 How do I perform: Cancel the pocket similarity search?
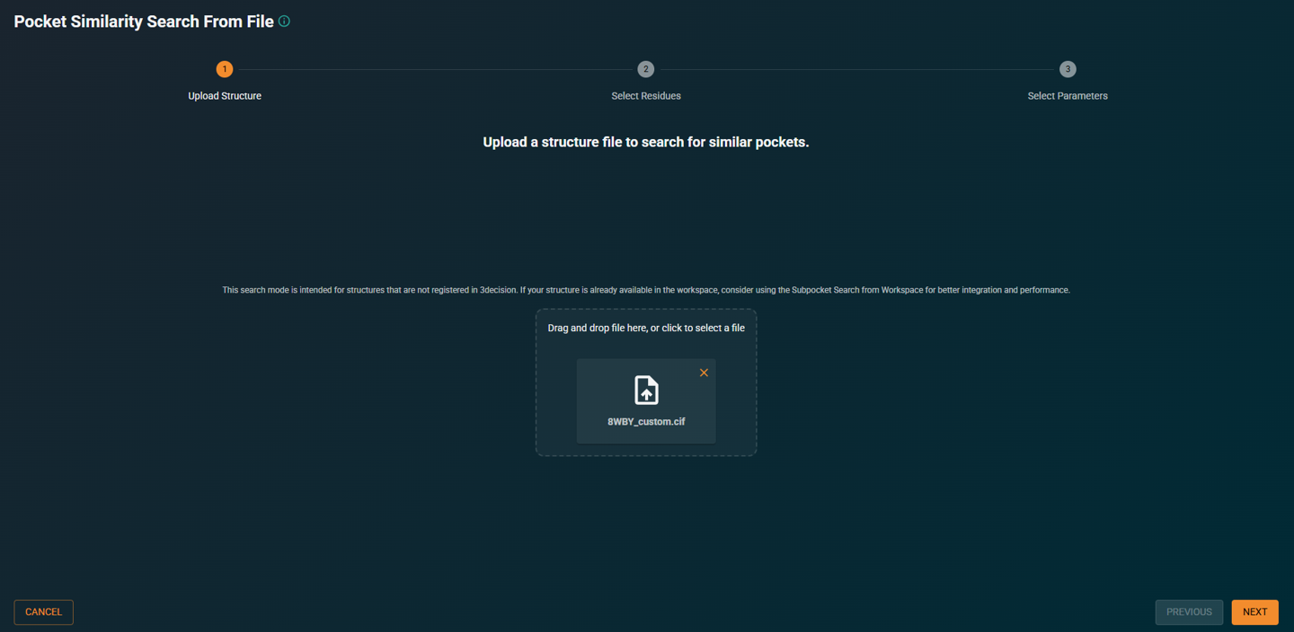point(43,611)
